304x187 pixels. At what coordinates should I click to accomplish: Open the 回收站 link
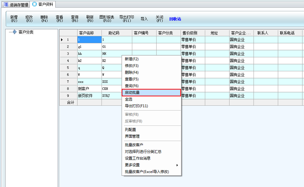click(x=175, y=19)
